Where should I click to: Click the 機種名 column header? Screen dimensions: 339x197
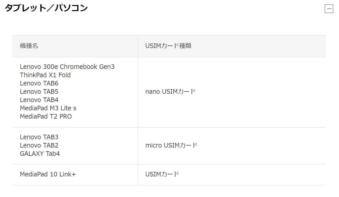pyautogui.click(x=29, y=46)
